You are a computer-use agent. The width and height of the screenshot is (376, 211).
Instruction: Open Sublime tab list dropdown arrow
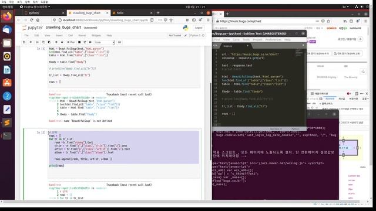(303, 45)
